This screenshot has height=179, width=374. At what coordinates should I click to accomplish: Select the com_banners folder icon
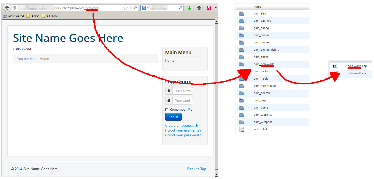click(x=242, y=21)
